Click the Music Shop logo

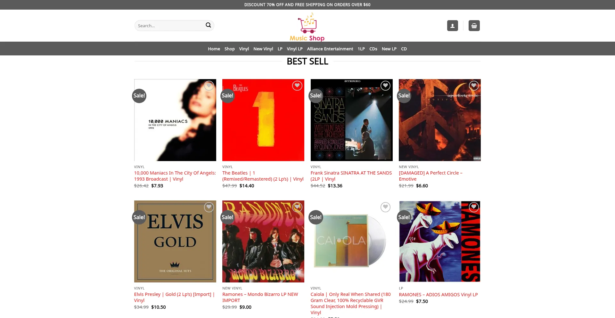pos(307,27)
